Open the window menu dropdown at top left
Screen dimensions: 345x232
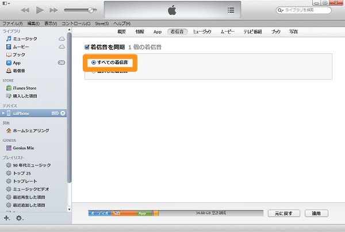pyautogui.click(x=6, y=3)
